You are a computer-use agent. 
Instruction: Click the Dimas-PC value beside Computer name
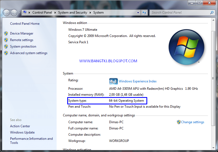[x=116, y=122]
